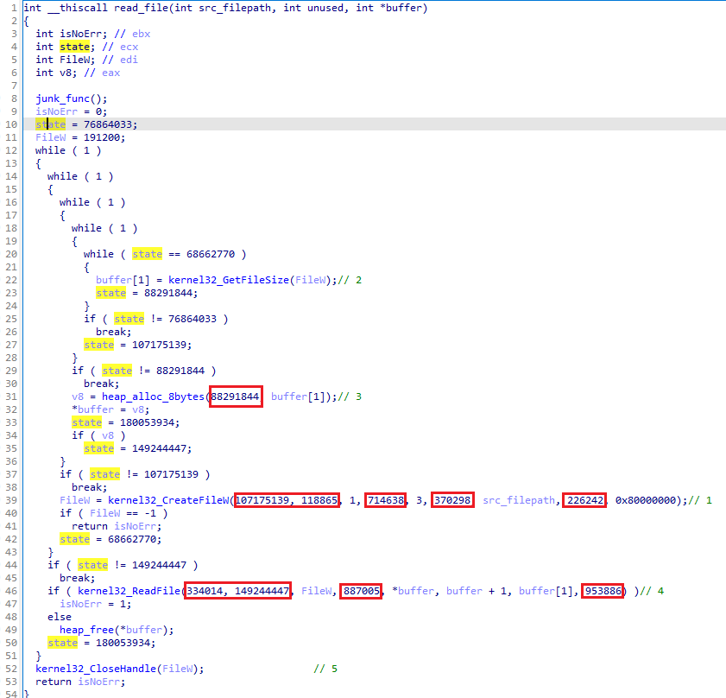
Task: Select the __thiscall calling convention keyword
Action: pos(78,8)
